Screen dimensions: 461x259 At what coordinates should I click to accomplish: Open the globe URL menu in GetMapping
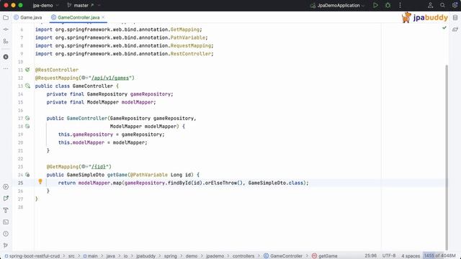(x=84, y=166)
